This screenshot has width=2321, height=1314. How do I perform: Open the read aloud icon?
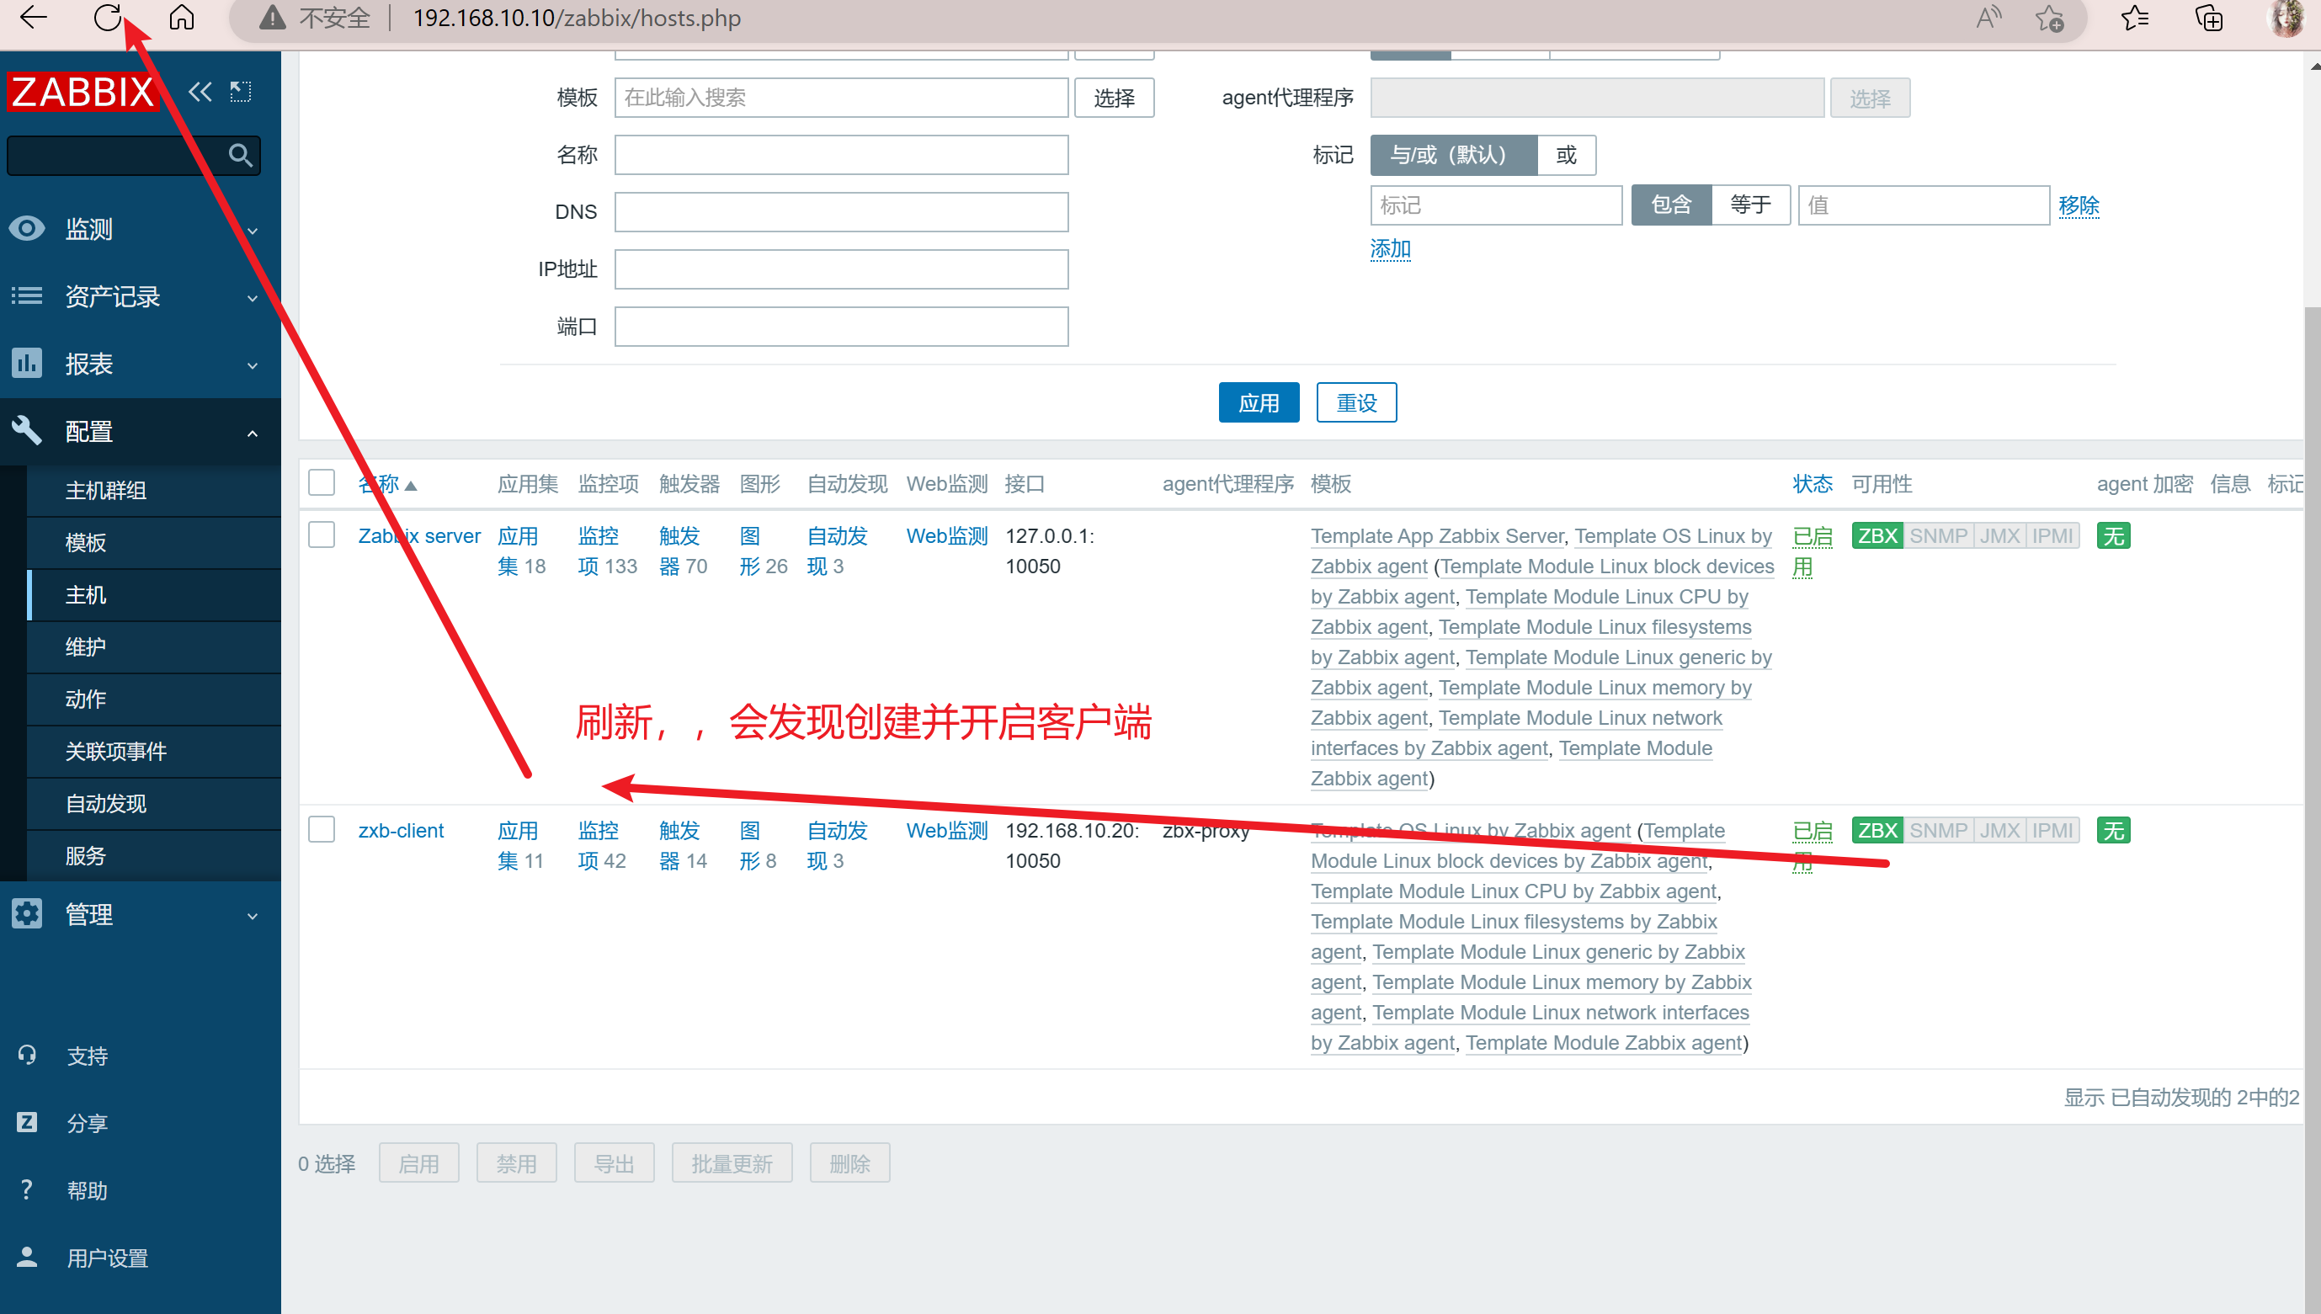[1989, 17]
